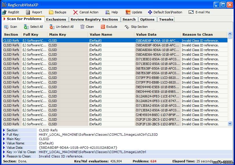Click the Elapsed Time 25 seconds status
The height and width of the screenshot is (165, 235).
click(193, 161)
